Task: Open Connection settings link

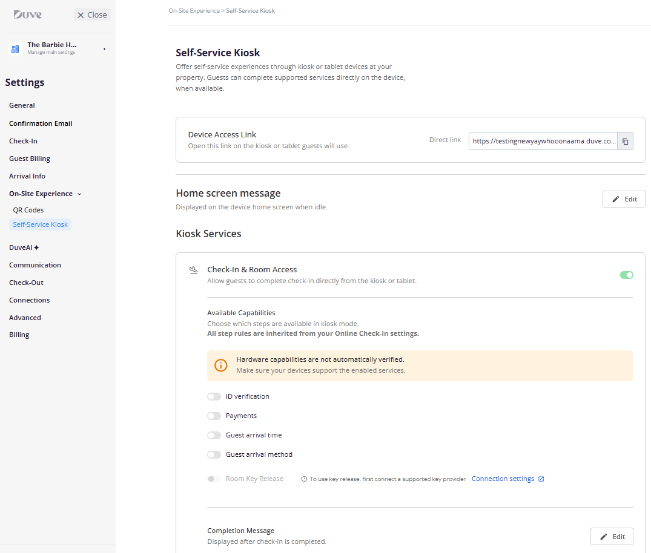Action: coord(503,479)
